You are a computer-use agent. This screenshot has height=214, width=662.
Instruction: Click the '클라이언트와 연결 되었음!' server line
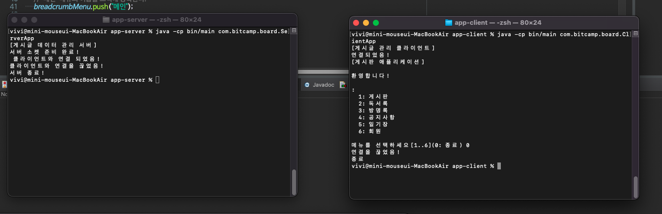coord(57,59)
